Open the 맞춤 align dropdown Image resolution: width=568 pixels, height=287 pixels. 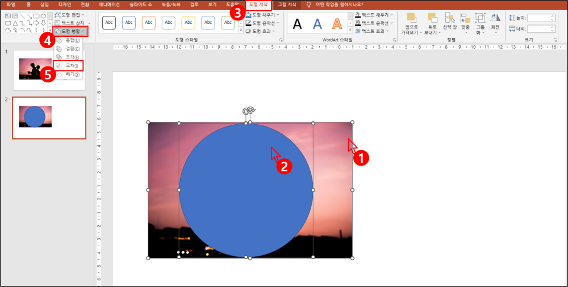[466, 24]
